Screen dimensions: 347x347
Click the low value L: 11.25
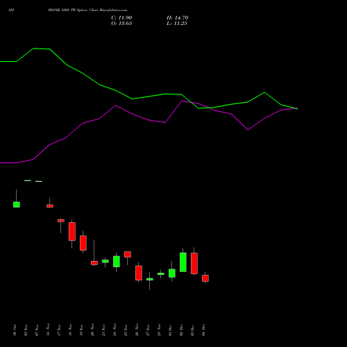tap(177, 24)
